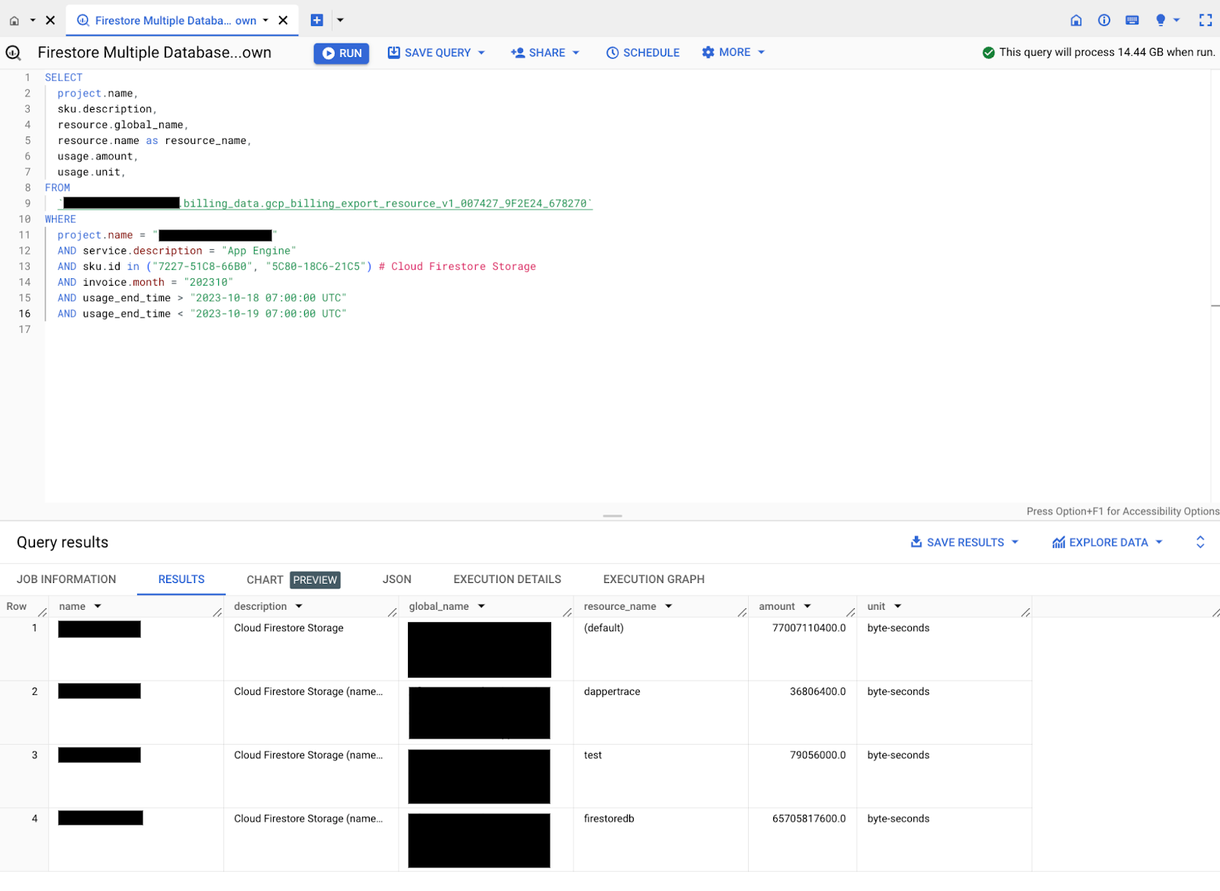Screen dimensions: 1220x891
Task: Switch to JSON tab
Action: tap(396, 579)
